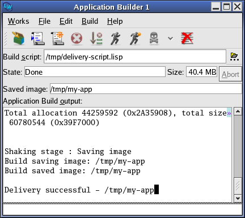Expand the toolbar dropdown chevron
Screen dimensions: 245x218
(170, 39)
